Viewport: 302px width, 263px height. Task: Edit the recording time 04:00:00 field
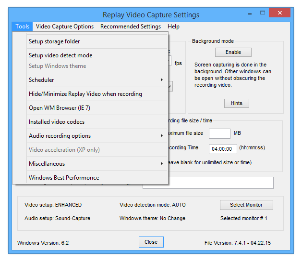223,149
